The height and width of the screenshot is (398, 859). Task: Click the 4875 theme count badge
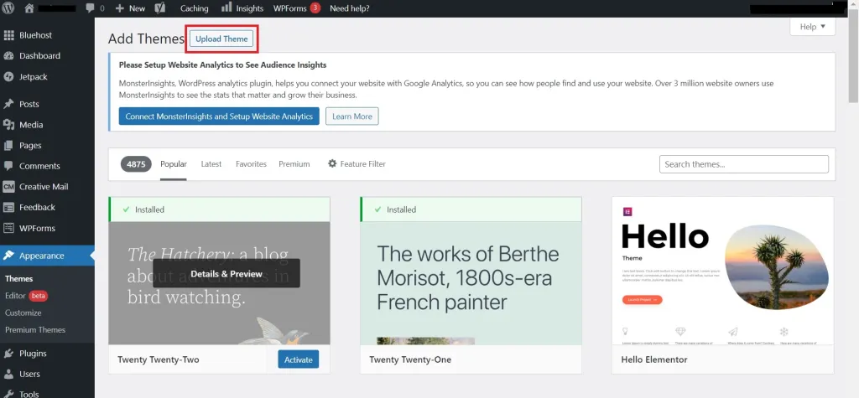pos(136,163)
